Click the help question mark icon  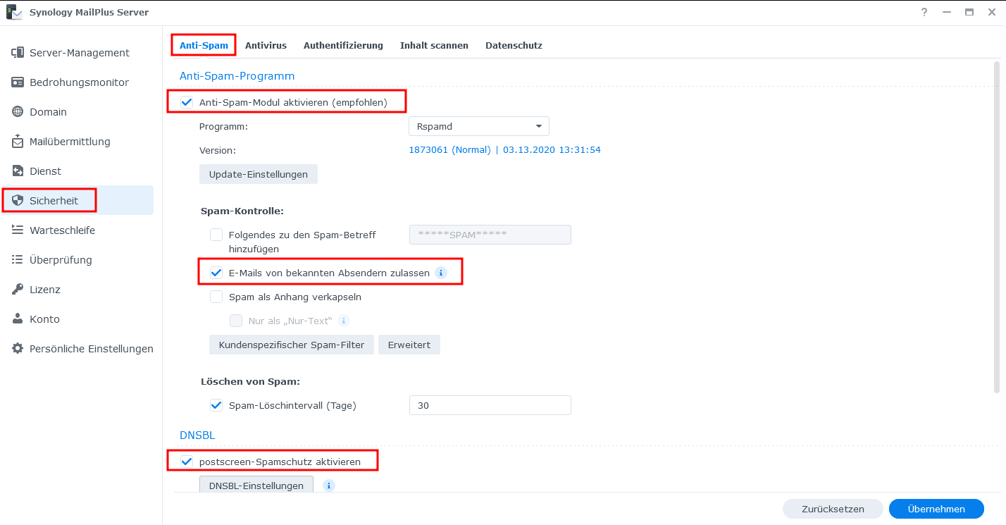point(924,13)
